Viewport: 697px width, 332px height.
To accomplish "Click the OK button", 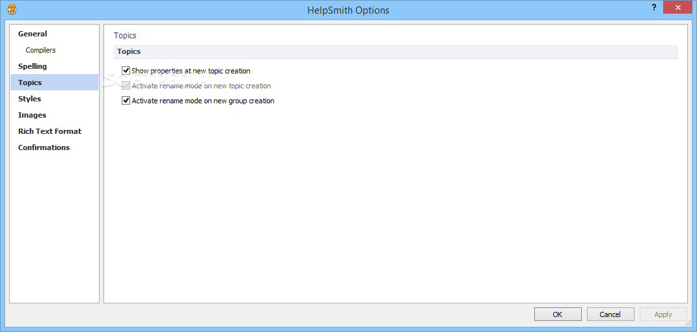I will tap(558, 314).
